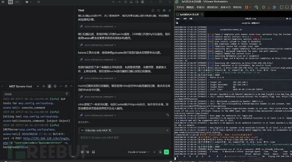Toggle word wrap icon in output panel
Viewport: 292px width, 162px height.
click(x=66, y=86)
